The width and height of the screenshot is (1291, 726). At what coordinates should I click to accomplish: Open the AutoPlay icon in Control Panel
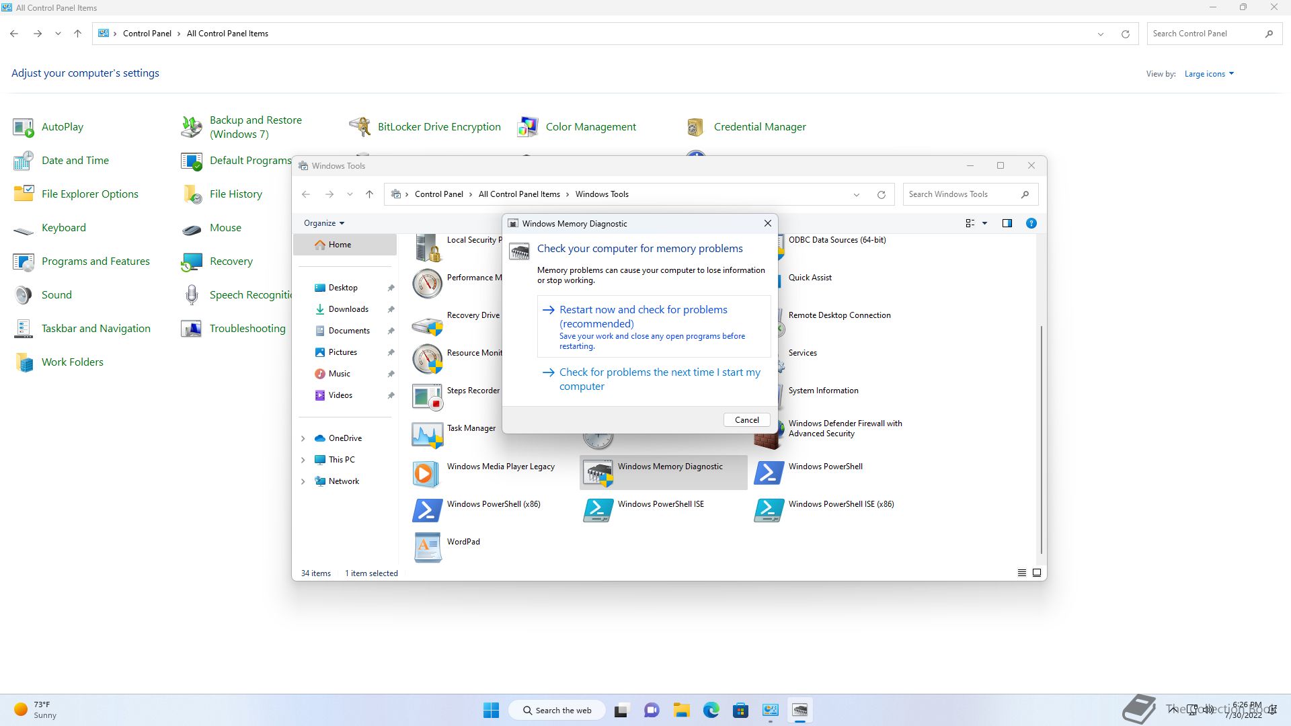click(x=24, y=127)
